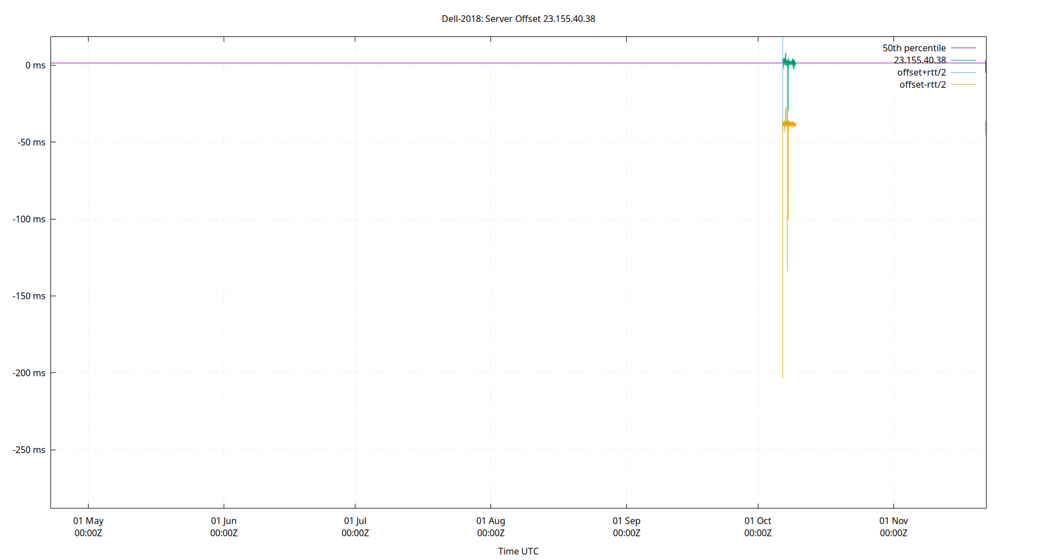Select the Time UTC axis caption
1037x560 pixels.
[x=518, y=551]
